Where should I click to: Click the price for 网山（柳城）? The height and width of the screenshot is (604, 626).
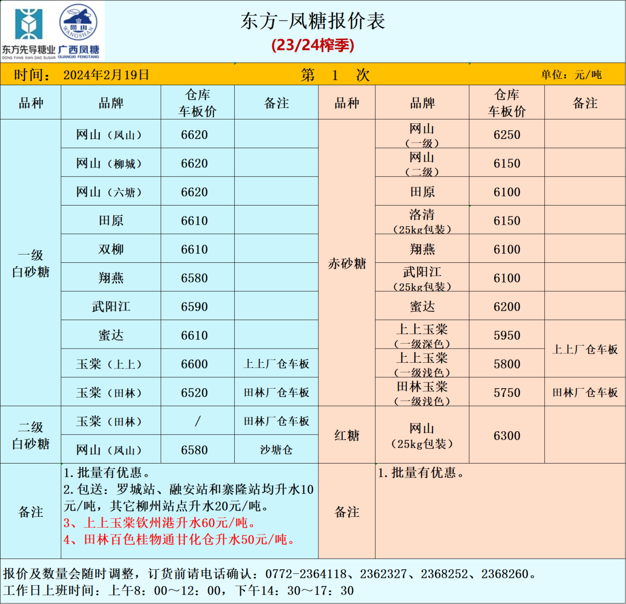click(195, 163)
